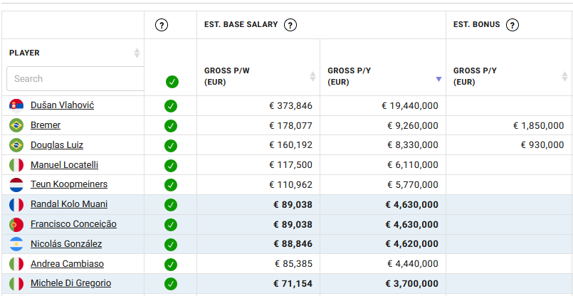Viewport: 573px width, 296px height.
Task: Click the EST. BONUS header label
Action: click(476, 24)
